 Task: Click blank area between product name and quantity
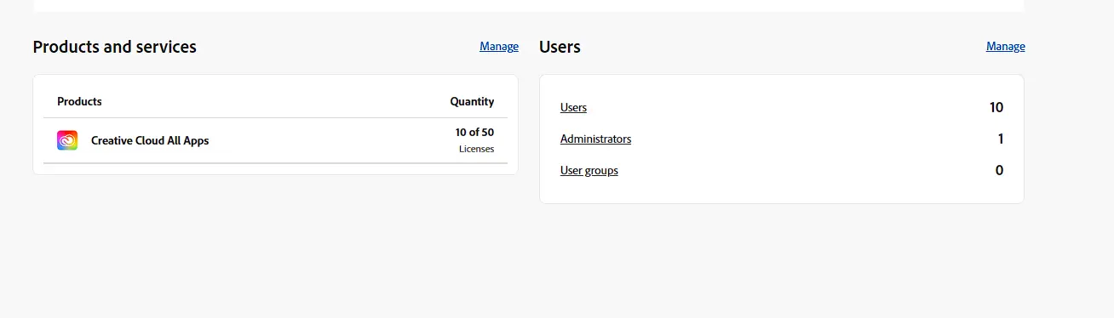coord(332,140)
